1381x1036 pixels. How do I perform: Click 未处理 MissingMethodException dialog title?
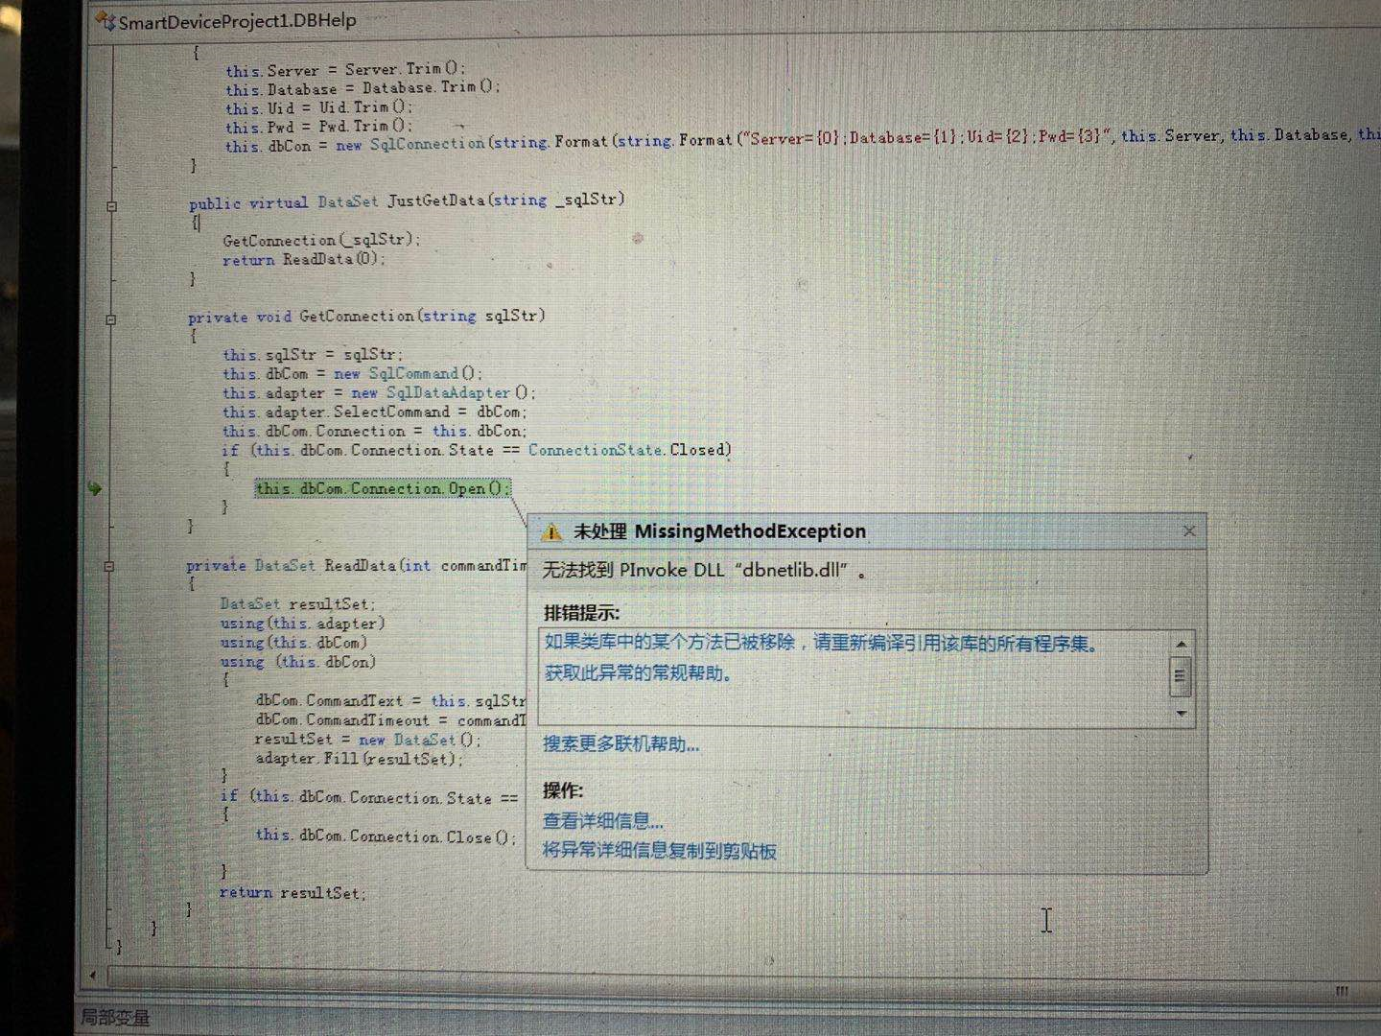point(719,531)
